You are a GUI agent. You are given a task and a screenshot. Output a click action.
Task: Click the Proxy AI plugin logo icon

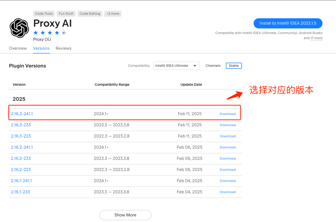click(x=19, y=28)
